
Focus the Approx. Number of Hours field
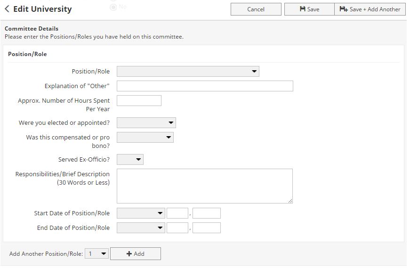[139, 100]
